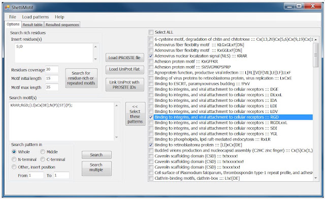Click the ShettiMotif app icon in title bar
325x199 pixels.
point(7,8)
